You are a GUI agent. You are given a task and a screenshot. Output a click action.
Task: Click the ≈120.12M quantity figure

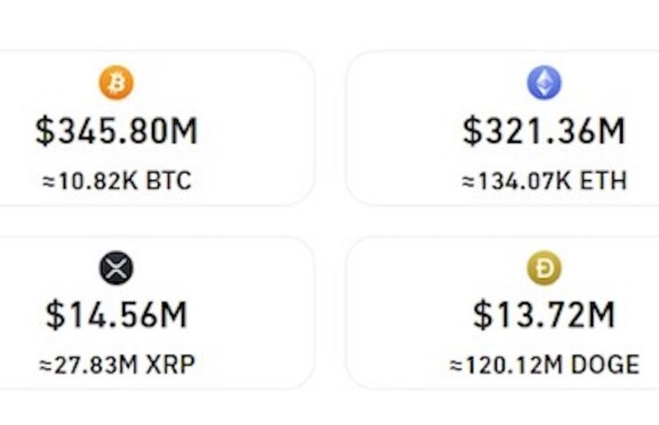pos(507,365)
